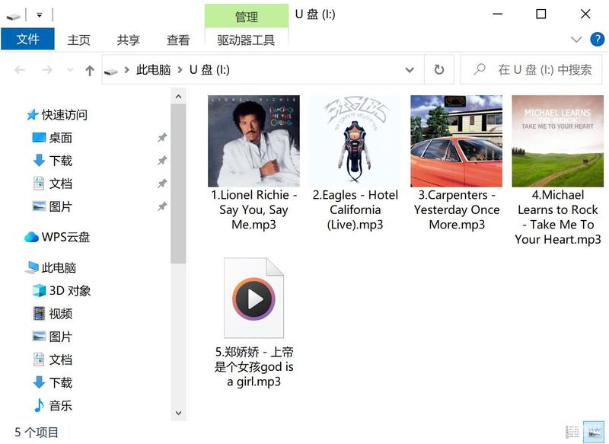Open the address bar history dropdown
Screen dimensions: 609x444
(410, 70)
